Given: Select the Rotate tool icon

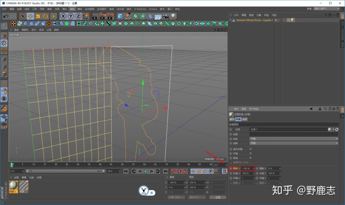Looking at the screenshot, I should 46,16.
